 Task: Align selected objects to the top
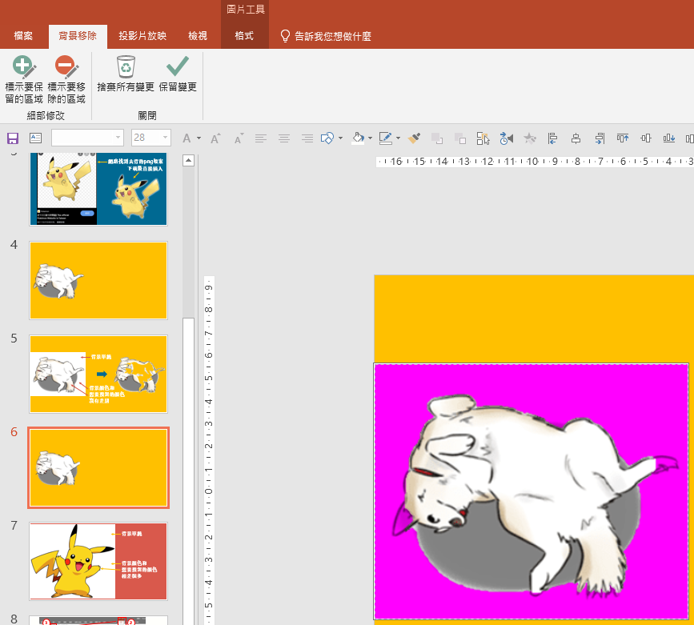point(622,138)
